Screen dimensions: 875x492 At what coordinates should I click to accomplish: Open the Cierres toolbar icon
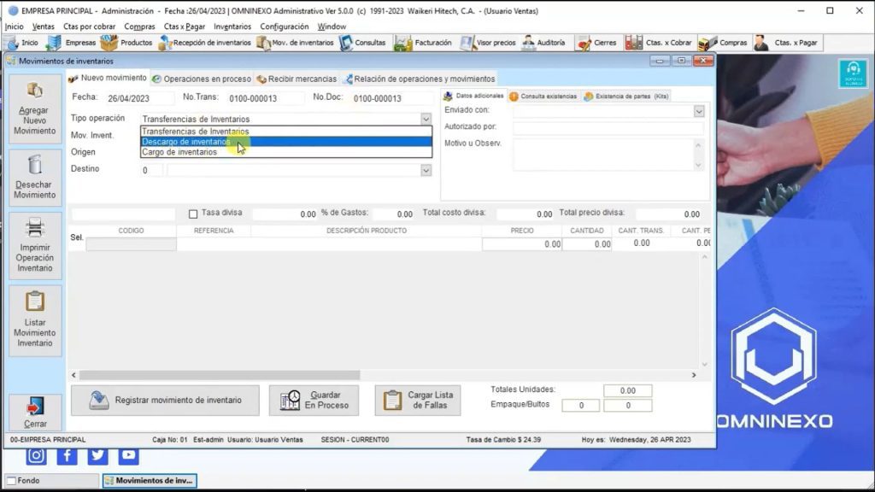[x=596, y=43]
